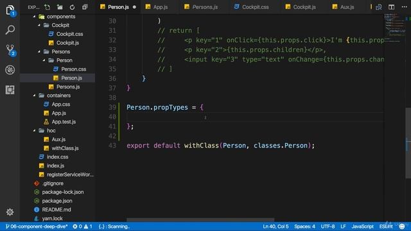411x231 pixels.
Task: Open Cockpit.js in the file tree
Action: coord(67,43)
